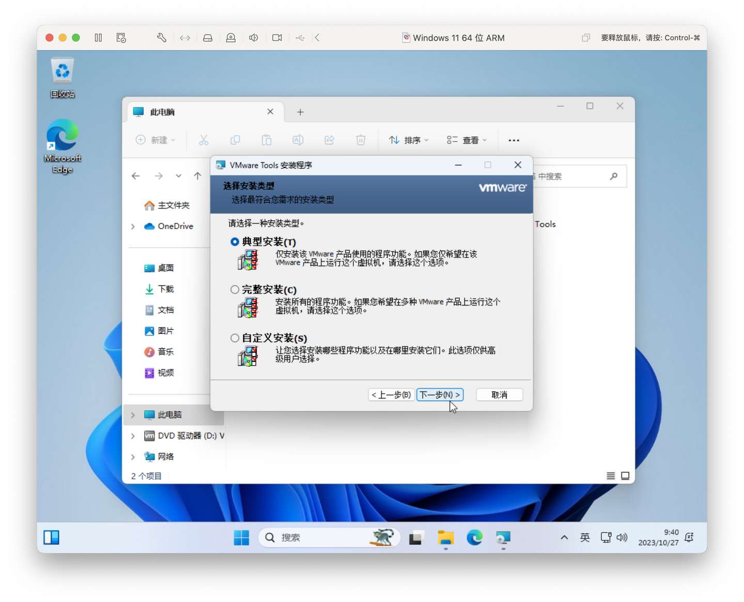Go back in File Explorer navigation
The height and width of the screenshot is (602, 744).
136,176
